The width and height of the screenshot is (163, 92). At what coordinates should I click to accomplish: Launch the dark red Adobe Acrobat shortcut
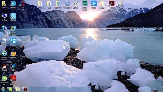pos(112,6)
